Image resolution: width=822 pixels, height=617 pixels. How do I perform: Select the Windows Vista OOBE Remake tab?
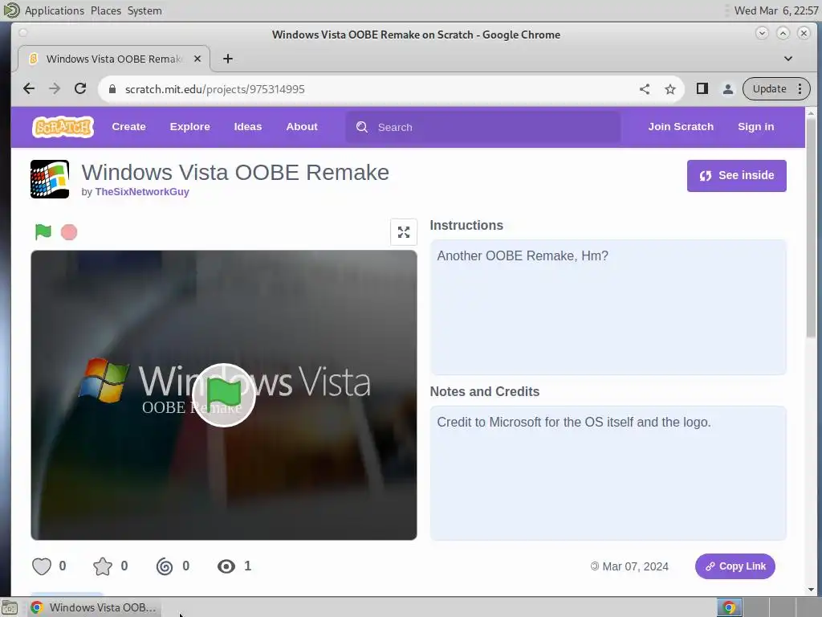(x=114, y=59)
